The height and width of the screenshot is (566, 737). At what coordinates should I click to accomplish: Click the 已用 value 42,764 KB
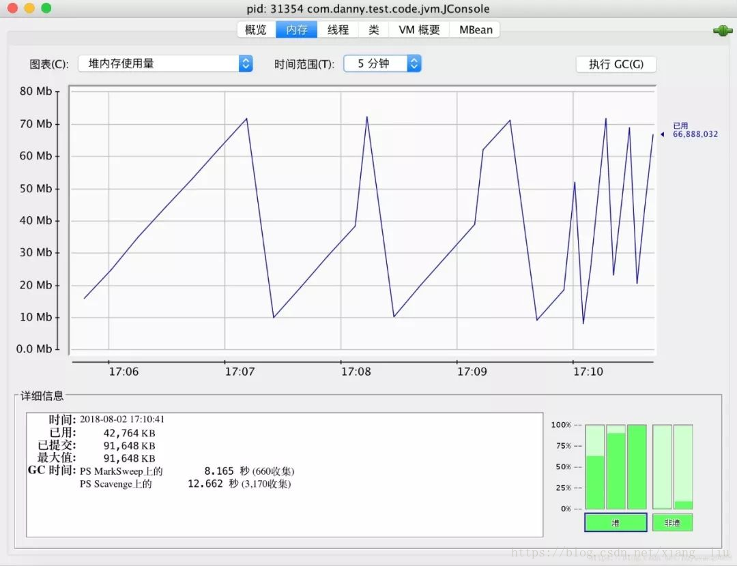[129, 433]
